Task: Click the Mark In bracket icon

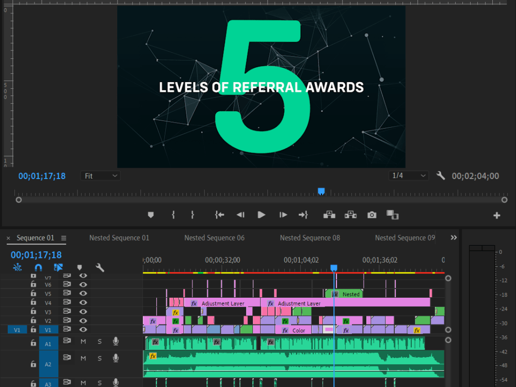Action: coord(173,215)
